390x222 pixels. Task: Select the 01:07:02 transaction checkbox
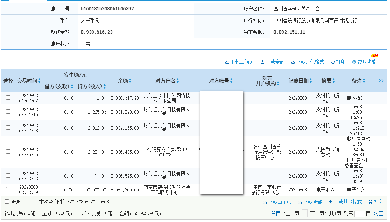click(8, 97)
